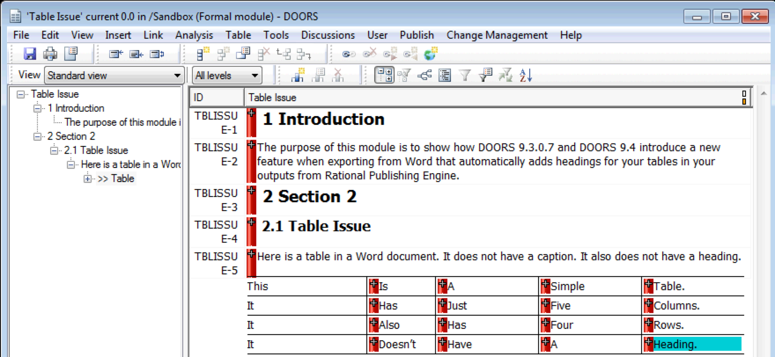
Task: Click the scroll up arrow of main view
Action: 764,94
